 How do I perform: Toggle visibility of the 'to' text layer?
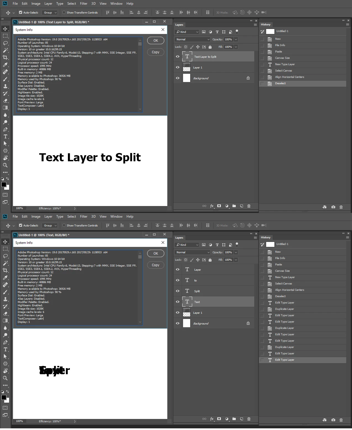point(178,280)
